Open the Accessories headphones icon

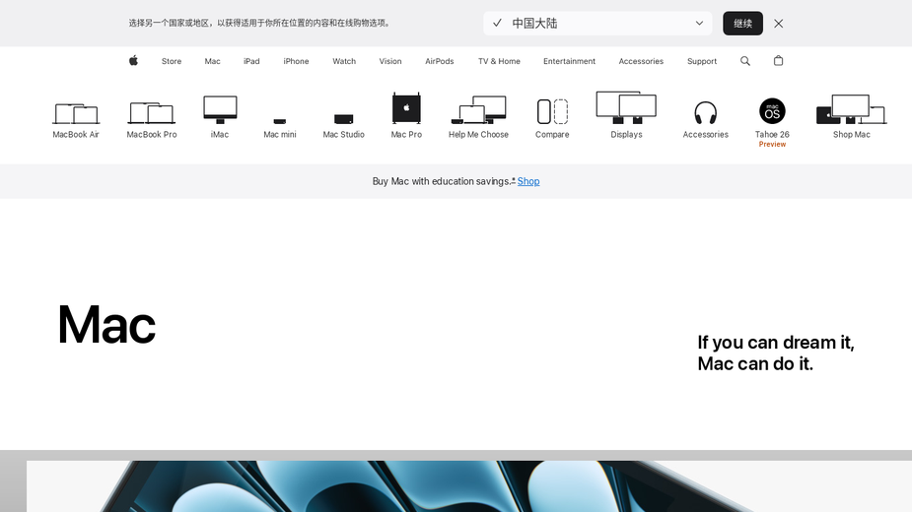tap(706, 113)
